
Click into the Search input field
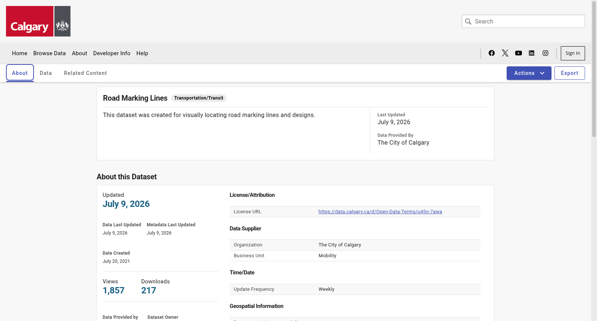tap(523, 21)
